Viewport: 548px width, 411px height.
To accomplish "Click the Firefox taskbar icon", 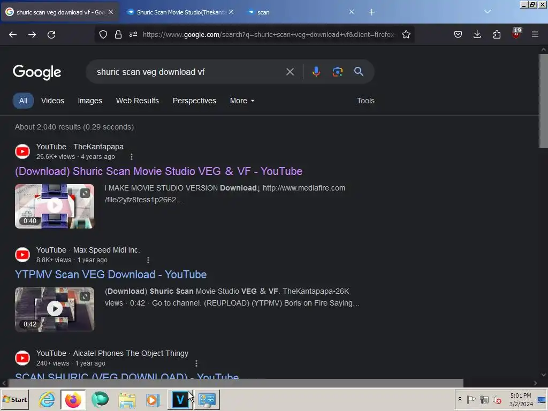I will (x=73, y=400).
